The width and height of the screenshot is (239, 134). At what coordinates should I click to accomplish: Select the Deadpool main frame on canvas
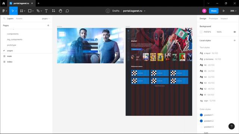[159, 72]
